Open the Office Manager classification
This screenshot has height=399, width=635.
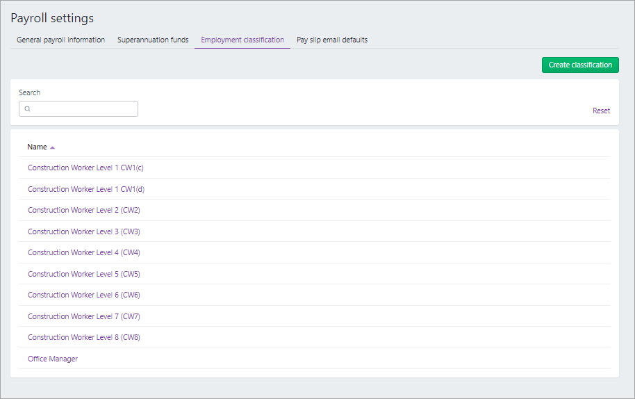click(53, 359)
